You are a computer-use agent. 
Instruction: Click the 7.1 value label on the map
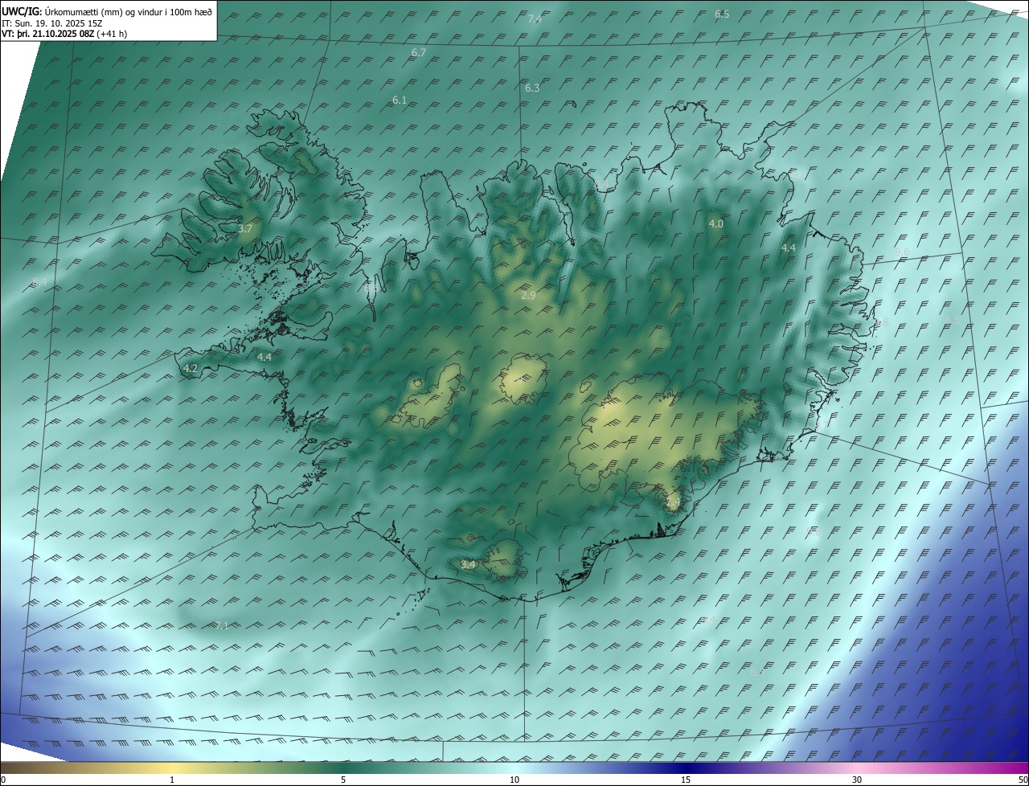pos(222,625)
